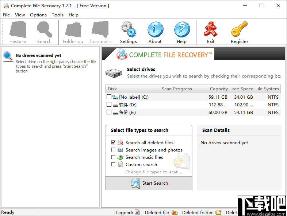Click the D: drive disk icon

[115, 105]
